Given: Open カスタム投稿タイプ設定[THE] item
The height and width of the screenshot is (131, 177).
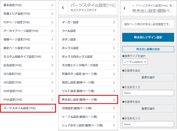Looking at the screenshot, I should tap(28, 57).
